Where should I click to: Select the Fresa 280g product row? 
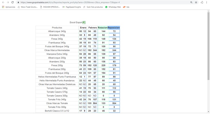[57, 65]
